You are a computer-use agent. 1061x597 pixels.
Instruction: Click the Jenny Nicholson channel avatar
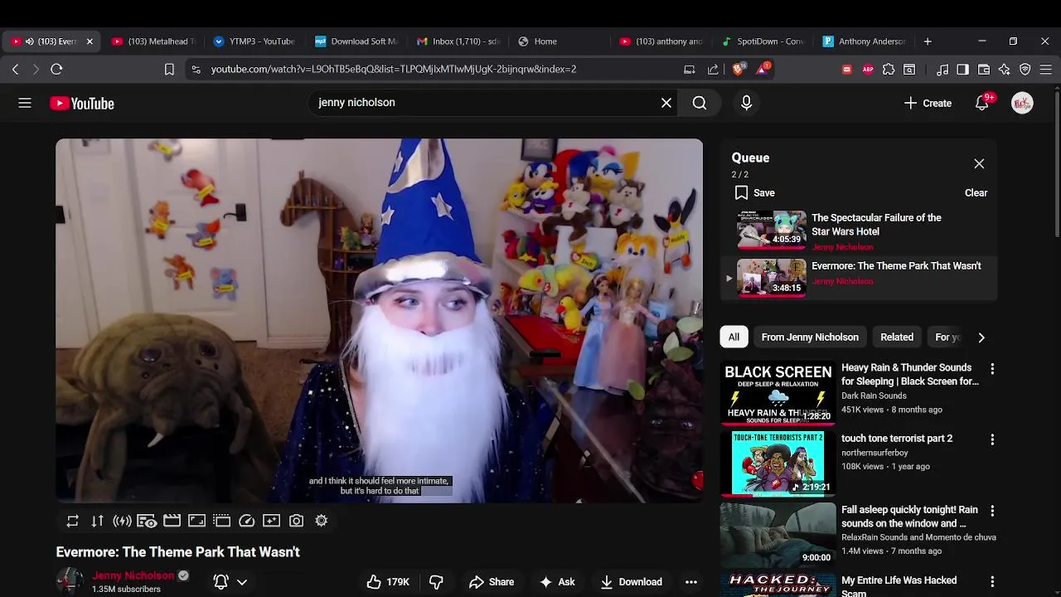(70, 582)
